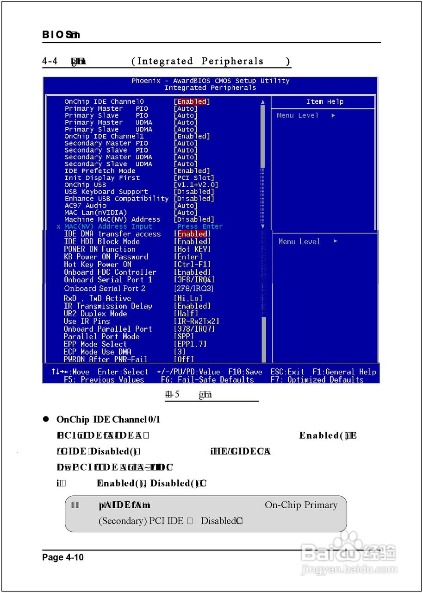Click Menu Level beside IDE HDD Block Mode
The image size is (423, 593).
point(299,242)
